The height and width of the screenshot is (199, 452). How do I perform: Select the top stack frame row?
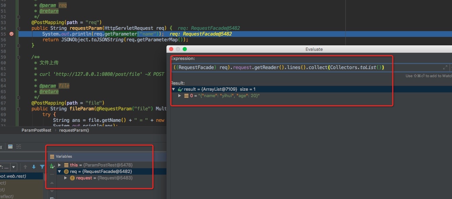(x=20, y=176)
